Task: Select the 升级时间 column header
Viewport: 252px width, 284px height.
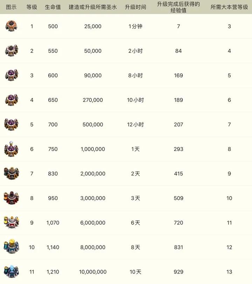Action: pyautogui.click(x=135, y=7)
